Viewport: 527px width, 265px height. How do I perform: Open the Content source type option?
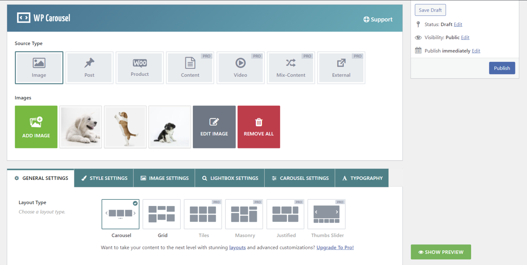190,67
